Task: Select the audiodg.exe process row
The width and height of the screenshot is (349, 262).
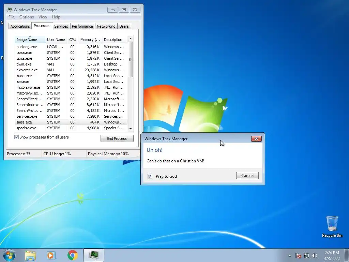Action: [71, 47]
